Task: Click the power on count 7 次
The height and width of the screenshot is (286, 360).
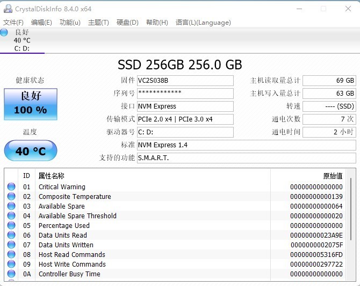Action: click(x=329, y=119)
